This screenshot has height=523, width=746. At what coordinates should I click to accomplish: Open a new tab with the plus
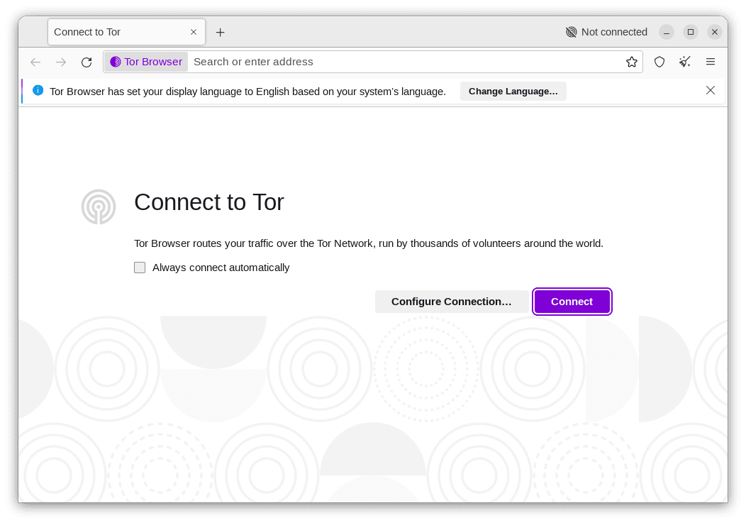[x=220, y=32]
